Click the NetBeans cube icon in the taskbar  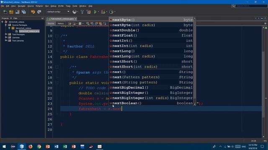(22, 146)
